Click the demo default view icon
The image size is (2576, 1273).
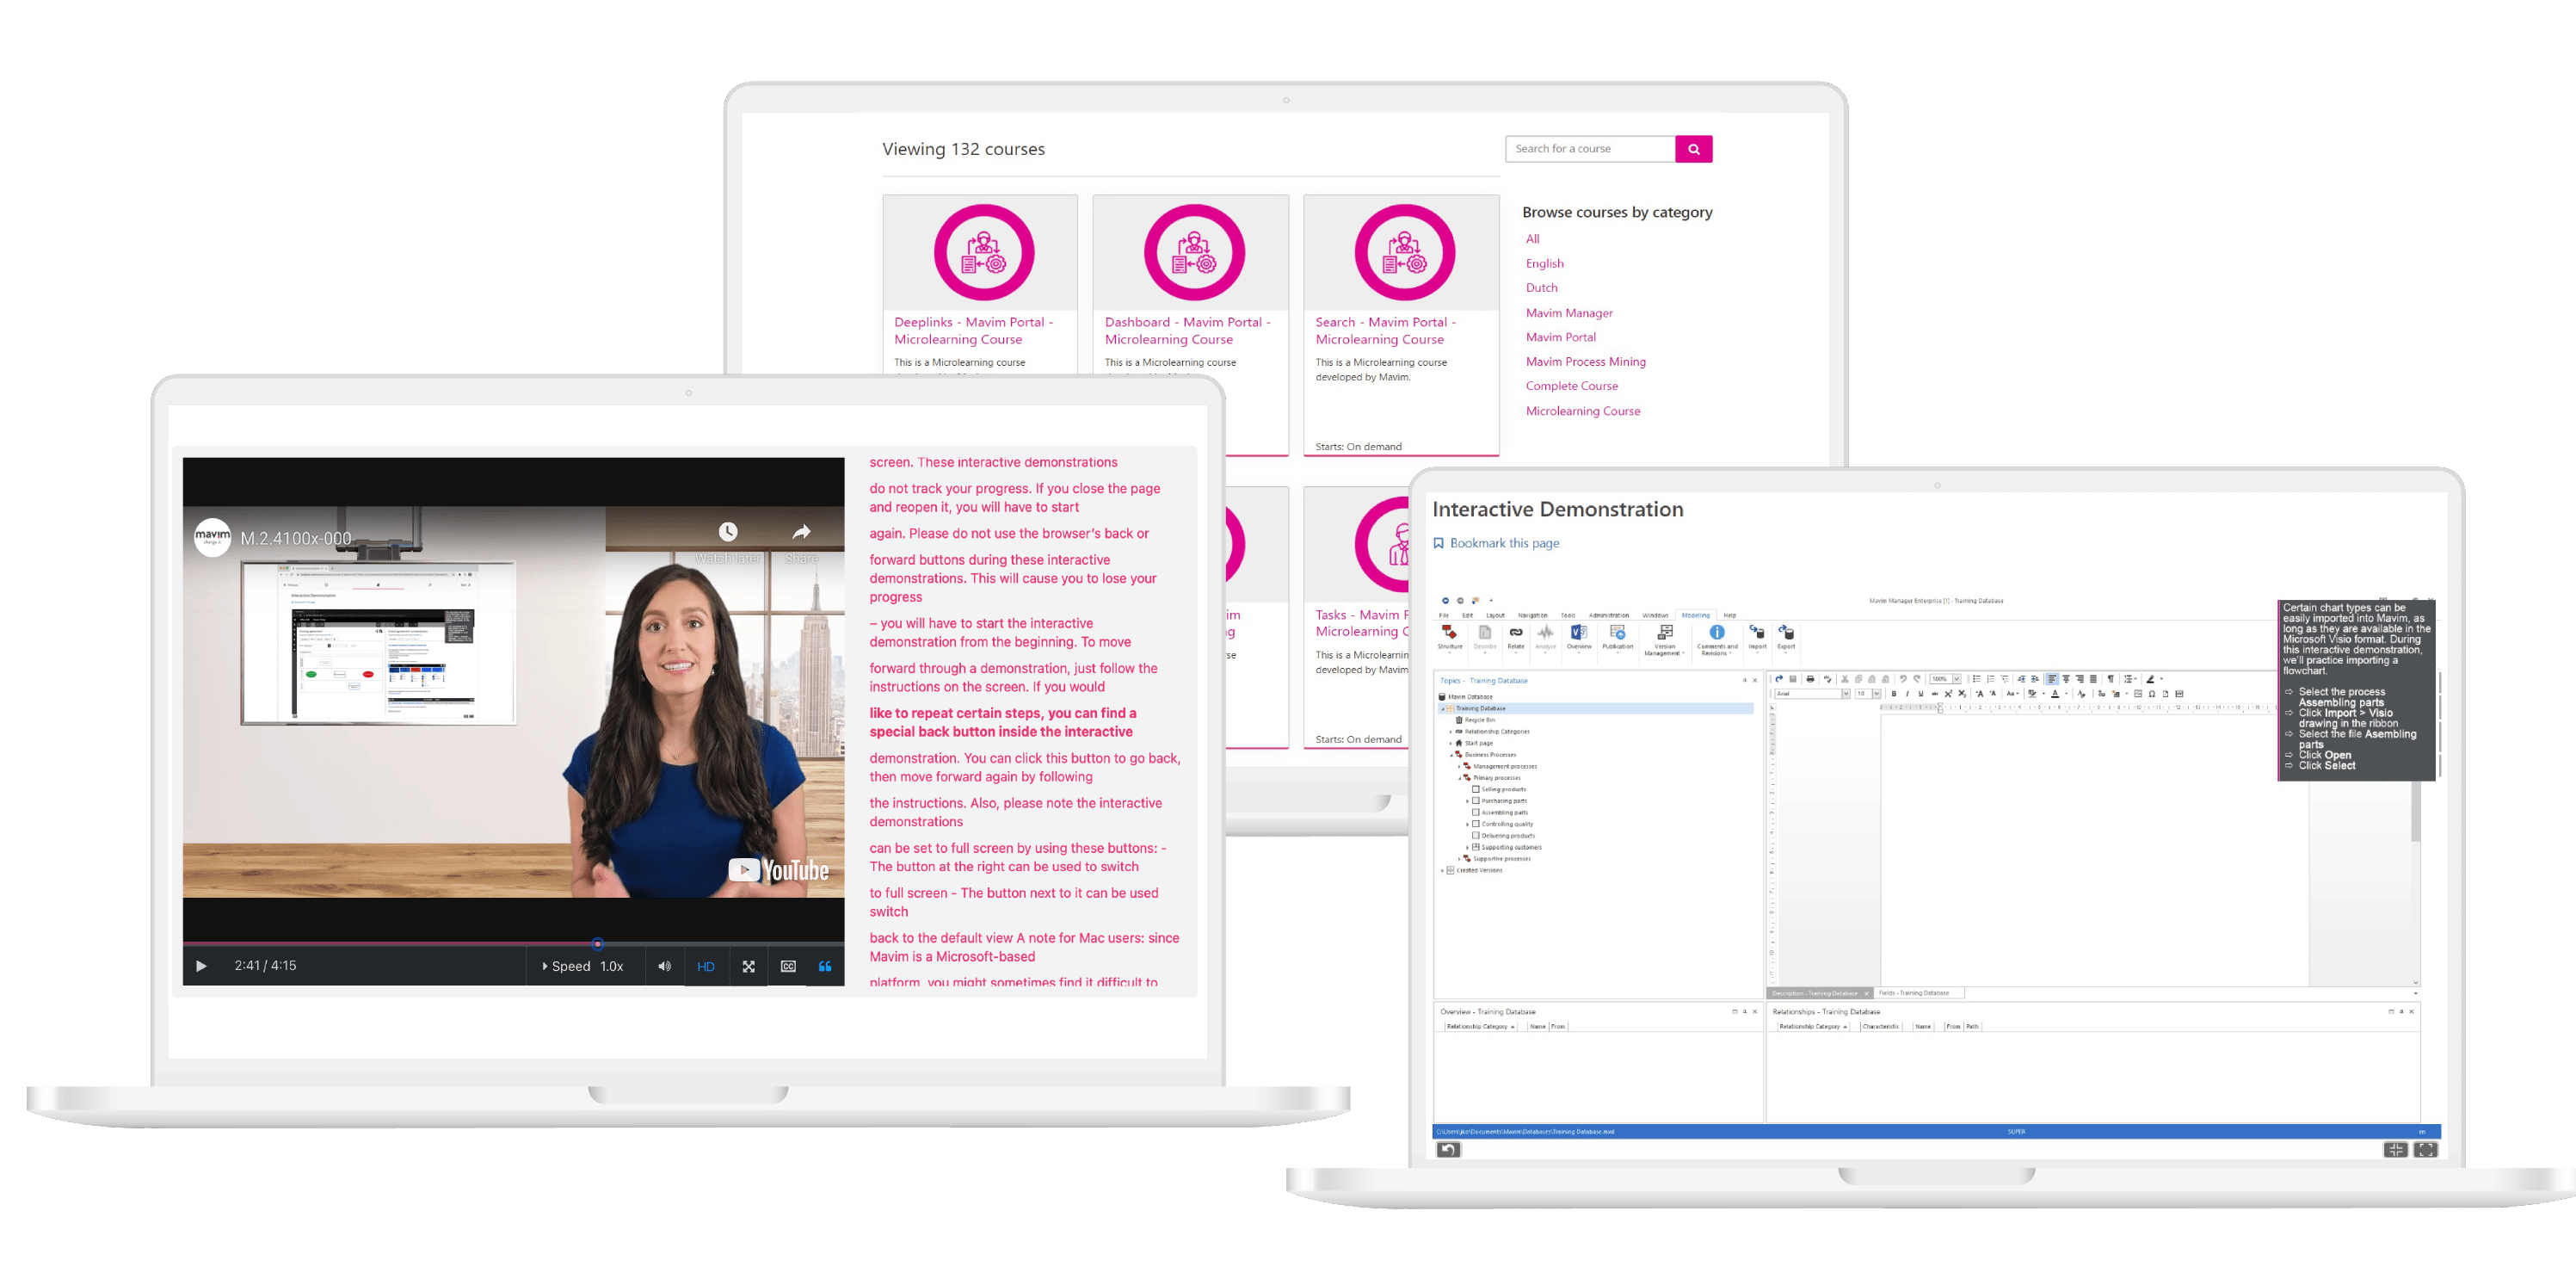tap(2395, 1150)
